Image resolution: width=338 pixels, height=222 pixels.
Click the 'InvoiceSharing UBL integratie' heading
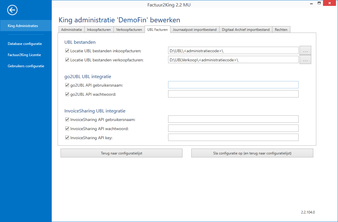pos(95,111)
